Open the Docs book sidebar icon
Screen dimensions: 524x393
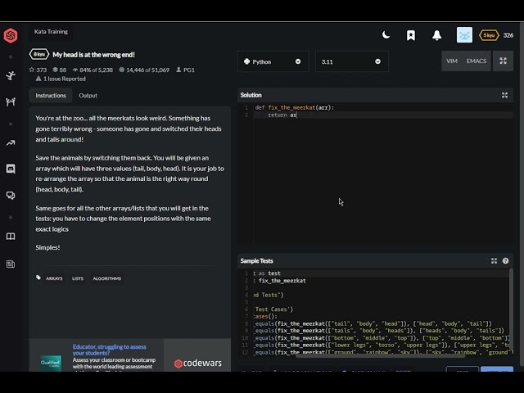11,237
